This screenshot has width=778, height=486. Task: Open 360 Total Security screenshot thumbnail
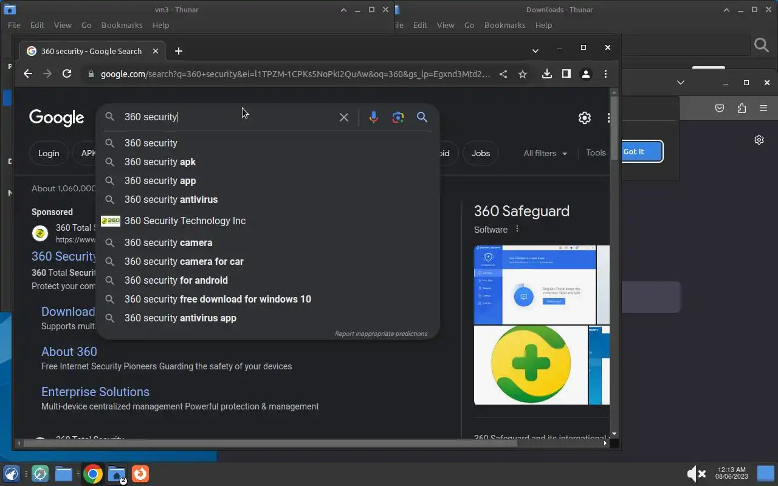point(535,284)
